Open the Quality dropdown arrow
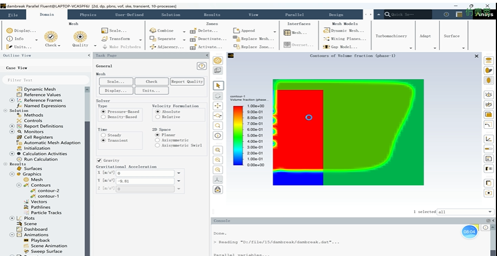The image size is (497, 256). pyautogui.click(x=95, y=45)
